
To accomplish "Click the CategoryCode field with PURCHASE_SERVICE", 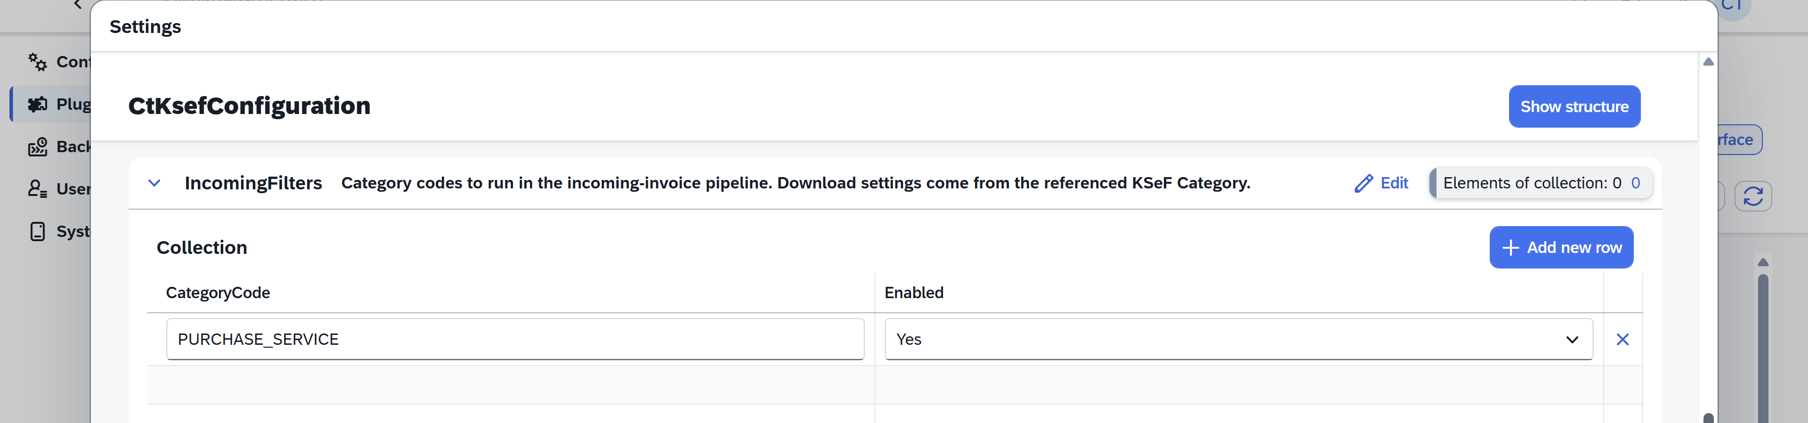I will [515, 339].
